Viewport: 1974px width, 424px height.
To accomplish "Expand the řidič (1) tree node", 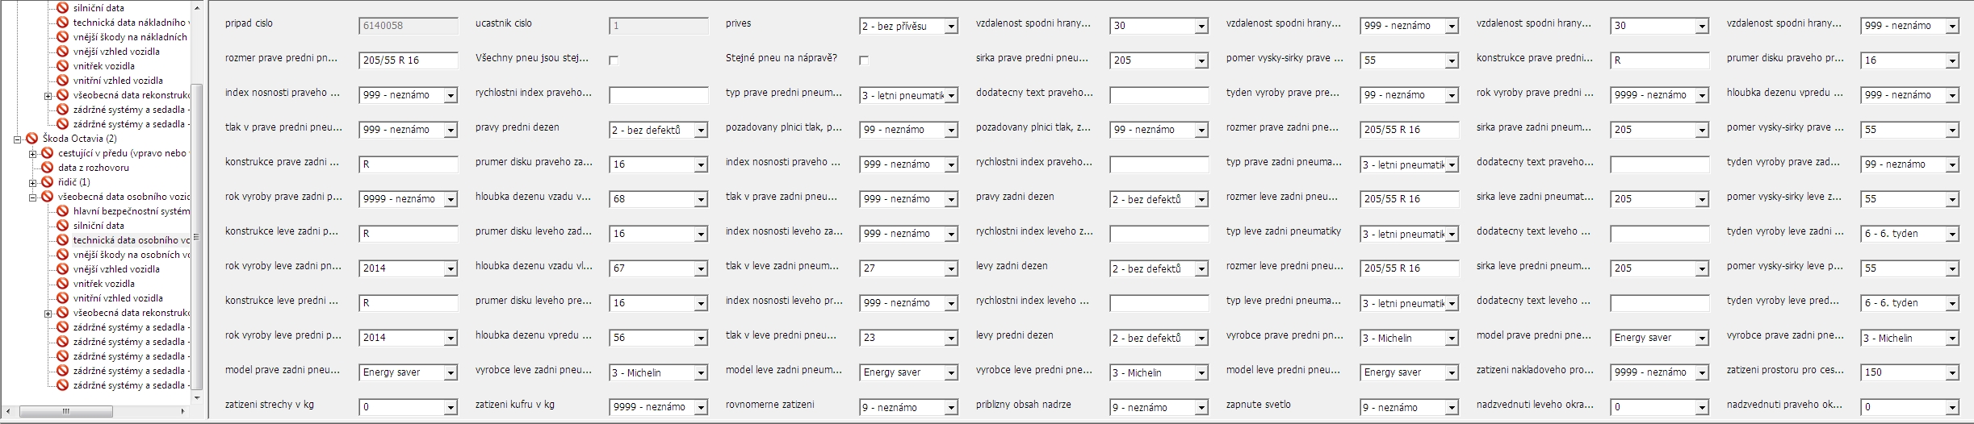I will point(33,182).
